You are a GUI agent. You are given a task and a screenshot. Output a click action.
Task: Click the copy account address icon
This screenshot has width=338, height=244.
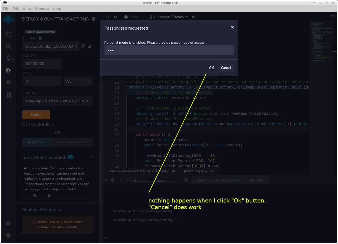pos(83,46)
